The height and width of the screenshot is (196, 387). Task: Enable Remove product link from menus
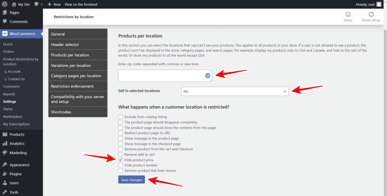tap(121, 170)
